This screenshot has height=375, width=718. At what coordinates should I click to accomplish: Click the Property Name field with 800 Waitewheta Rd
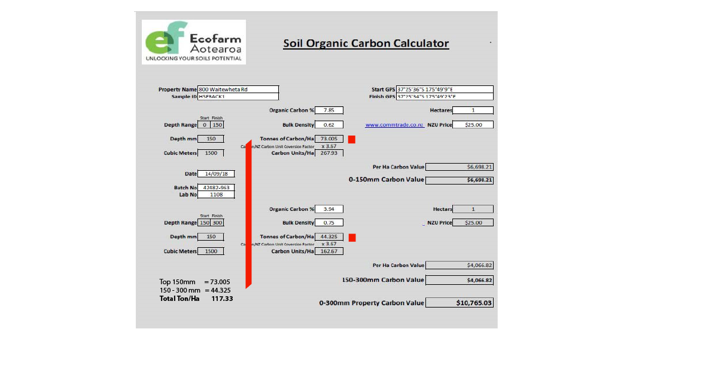tap(238, 90)
